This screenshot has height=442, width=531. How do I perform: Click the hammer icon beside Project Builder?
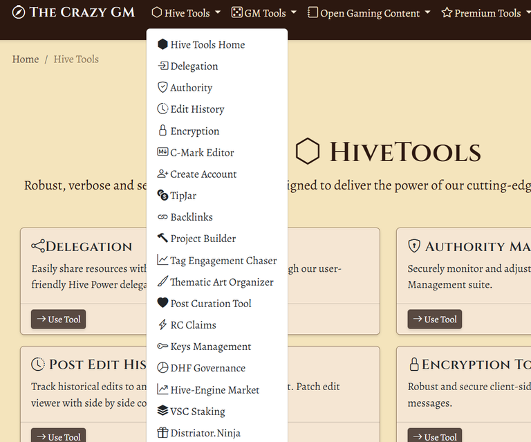click(x=162, y=238)
